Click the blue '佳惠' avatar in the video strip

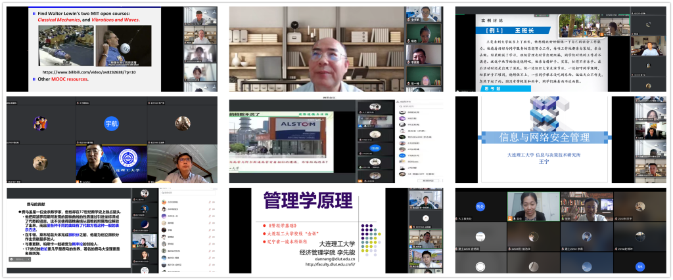point(375,148)
